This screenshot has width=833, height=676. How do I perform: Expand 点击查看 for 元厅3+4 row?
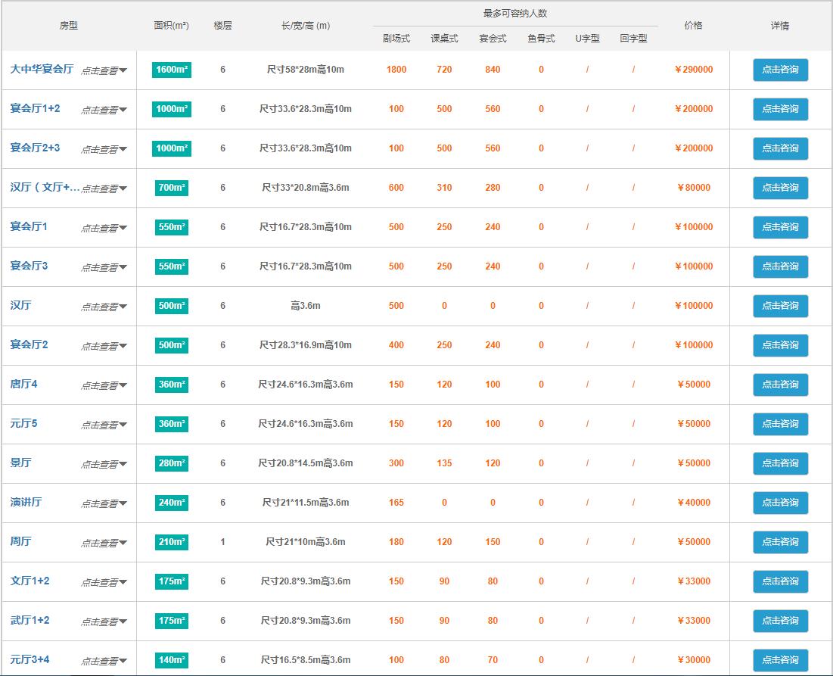coord(104,661)
